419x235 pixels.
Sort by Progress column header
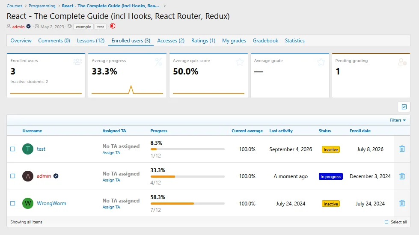(x=159, y=131)
